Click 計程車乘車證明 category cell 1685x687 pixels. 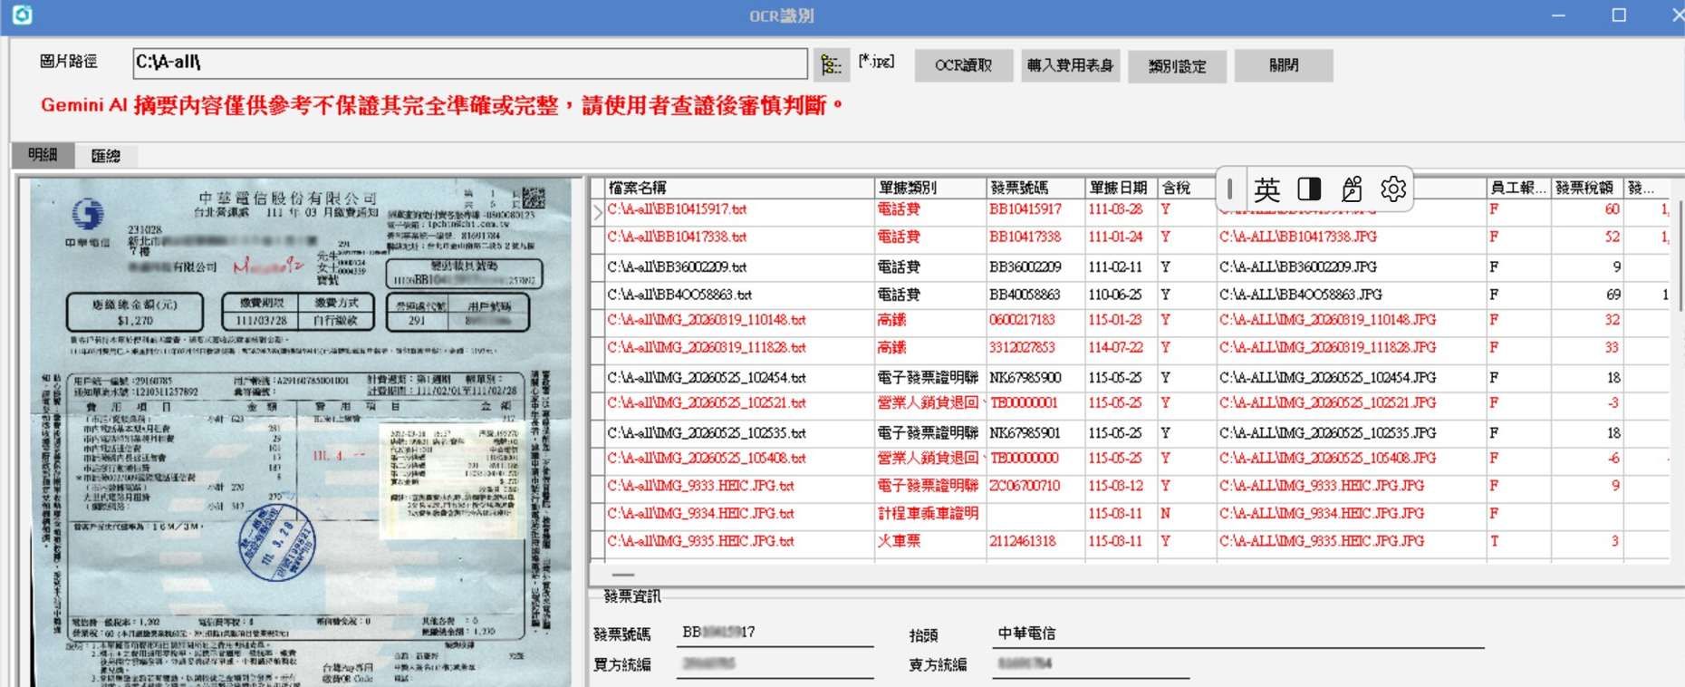(929, 514)
